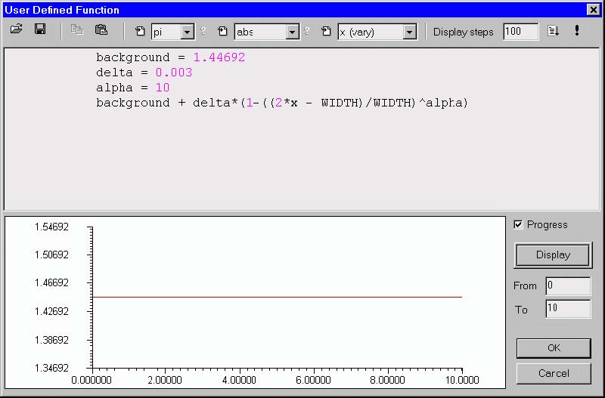Click the Display steps field showing 100
605x398 pixels.
[520, 32]
